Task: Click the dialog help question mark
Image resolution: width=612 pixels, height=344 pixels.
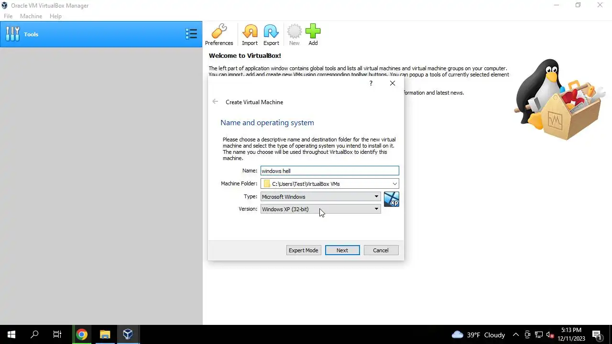Action: [x=371, y=83]
